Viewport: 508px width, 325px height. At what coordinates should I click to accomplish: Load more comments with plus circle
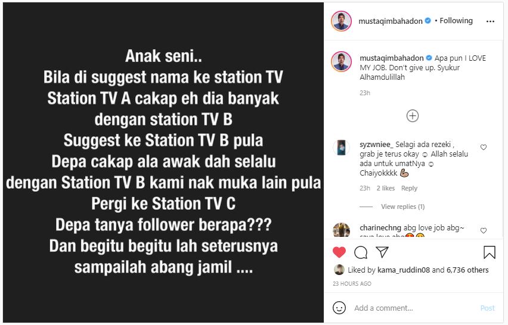413,115
